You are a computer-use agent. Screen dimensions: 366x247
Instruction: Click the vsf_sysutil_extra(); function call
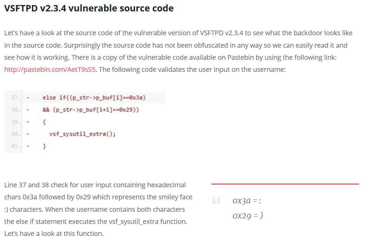tap(82, 134)
